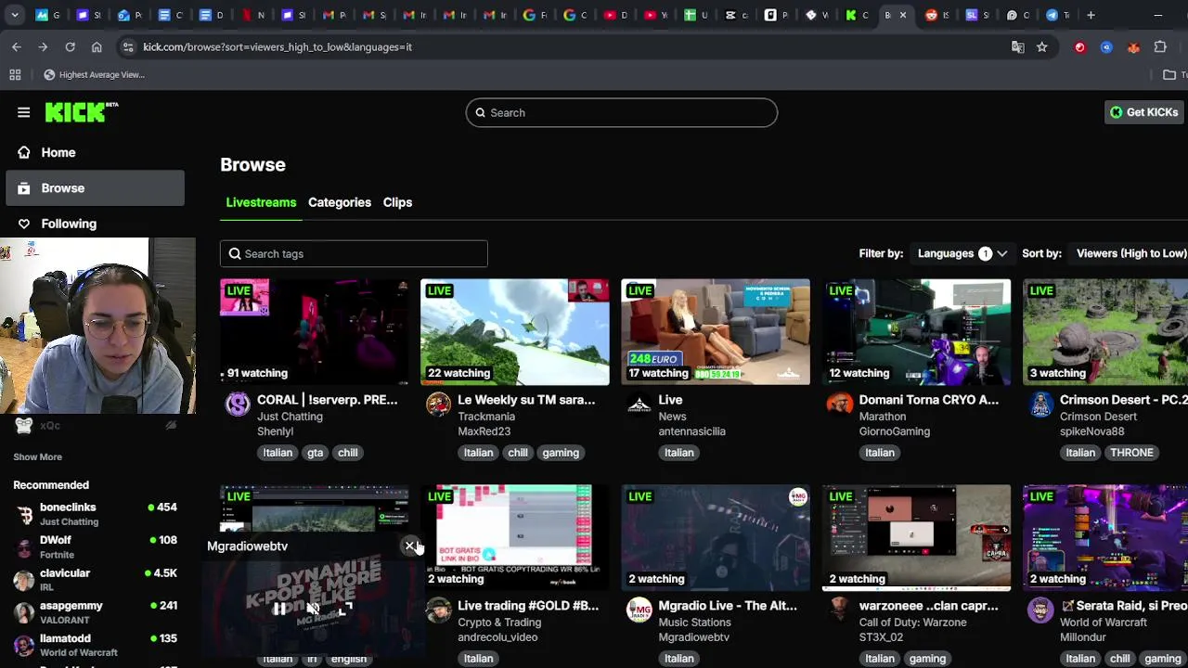The height and width of the screenshot is (668, 1188).
Task: Click the main Search field
Action: [622, 112]
